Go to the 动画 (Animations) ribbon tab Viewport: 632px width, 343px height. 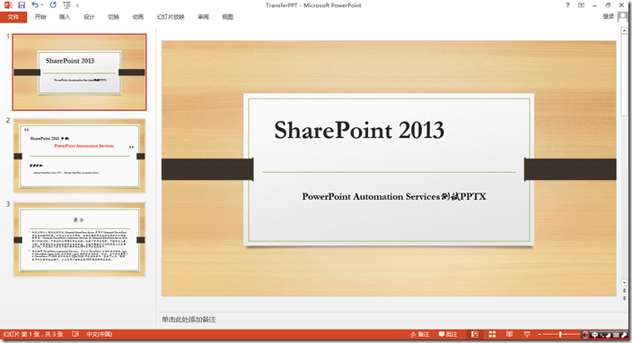tap(138, 17)
